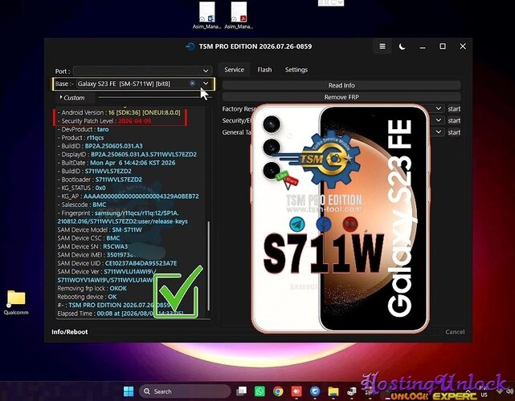Expand the Base model dropdown arrow

[206, 83]
